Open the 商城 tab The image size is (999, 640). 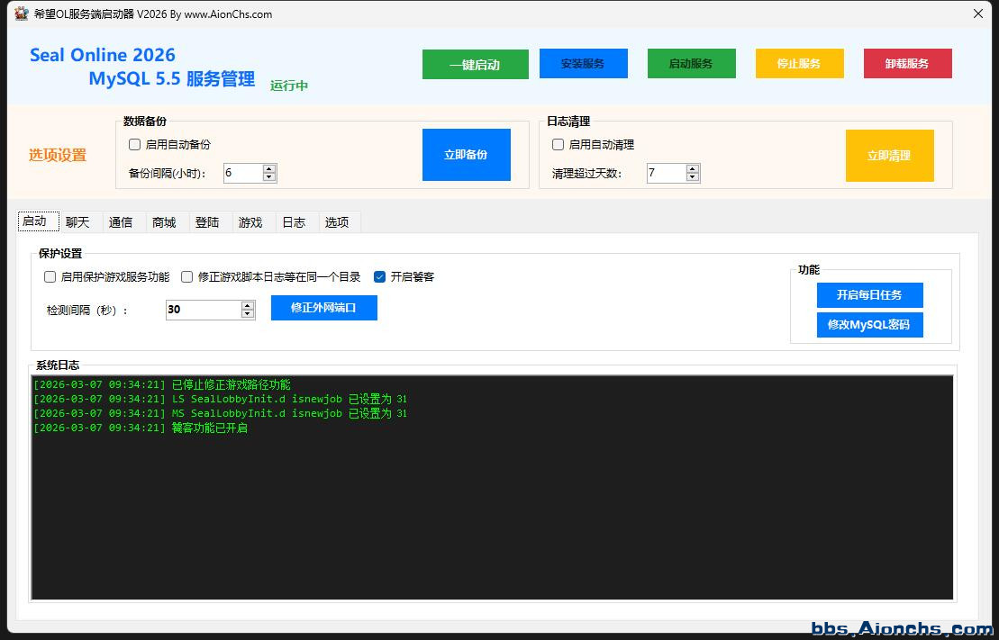(x=164, y=222)
